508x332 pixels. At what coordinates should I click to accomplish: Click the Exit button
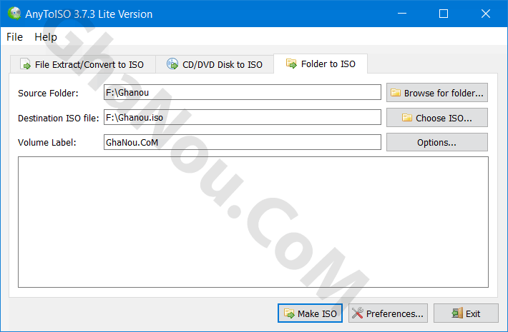[x=466, y=313]
